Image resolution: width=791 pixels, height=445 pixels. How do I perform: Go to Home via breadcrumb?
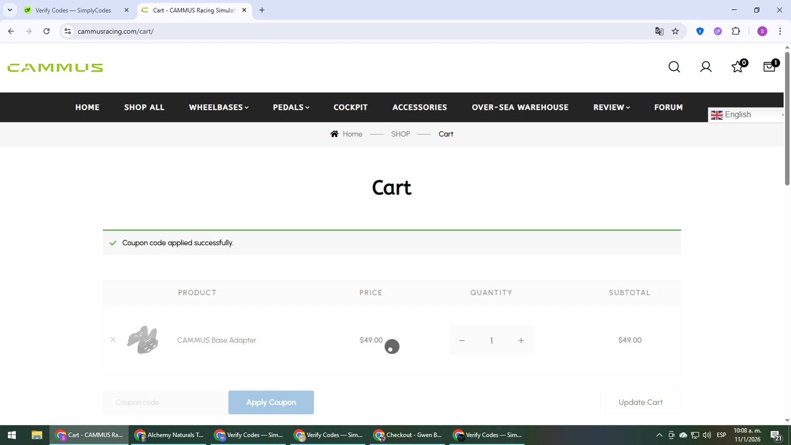pos(346,134)
